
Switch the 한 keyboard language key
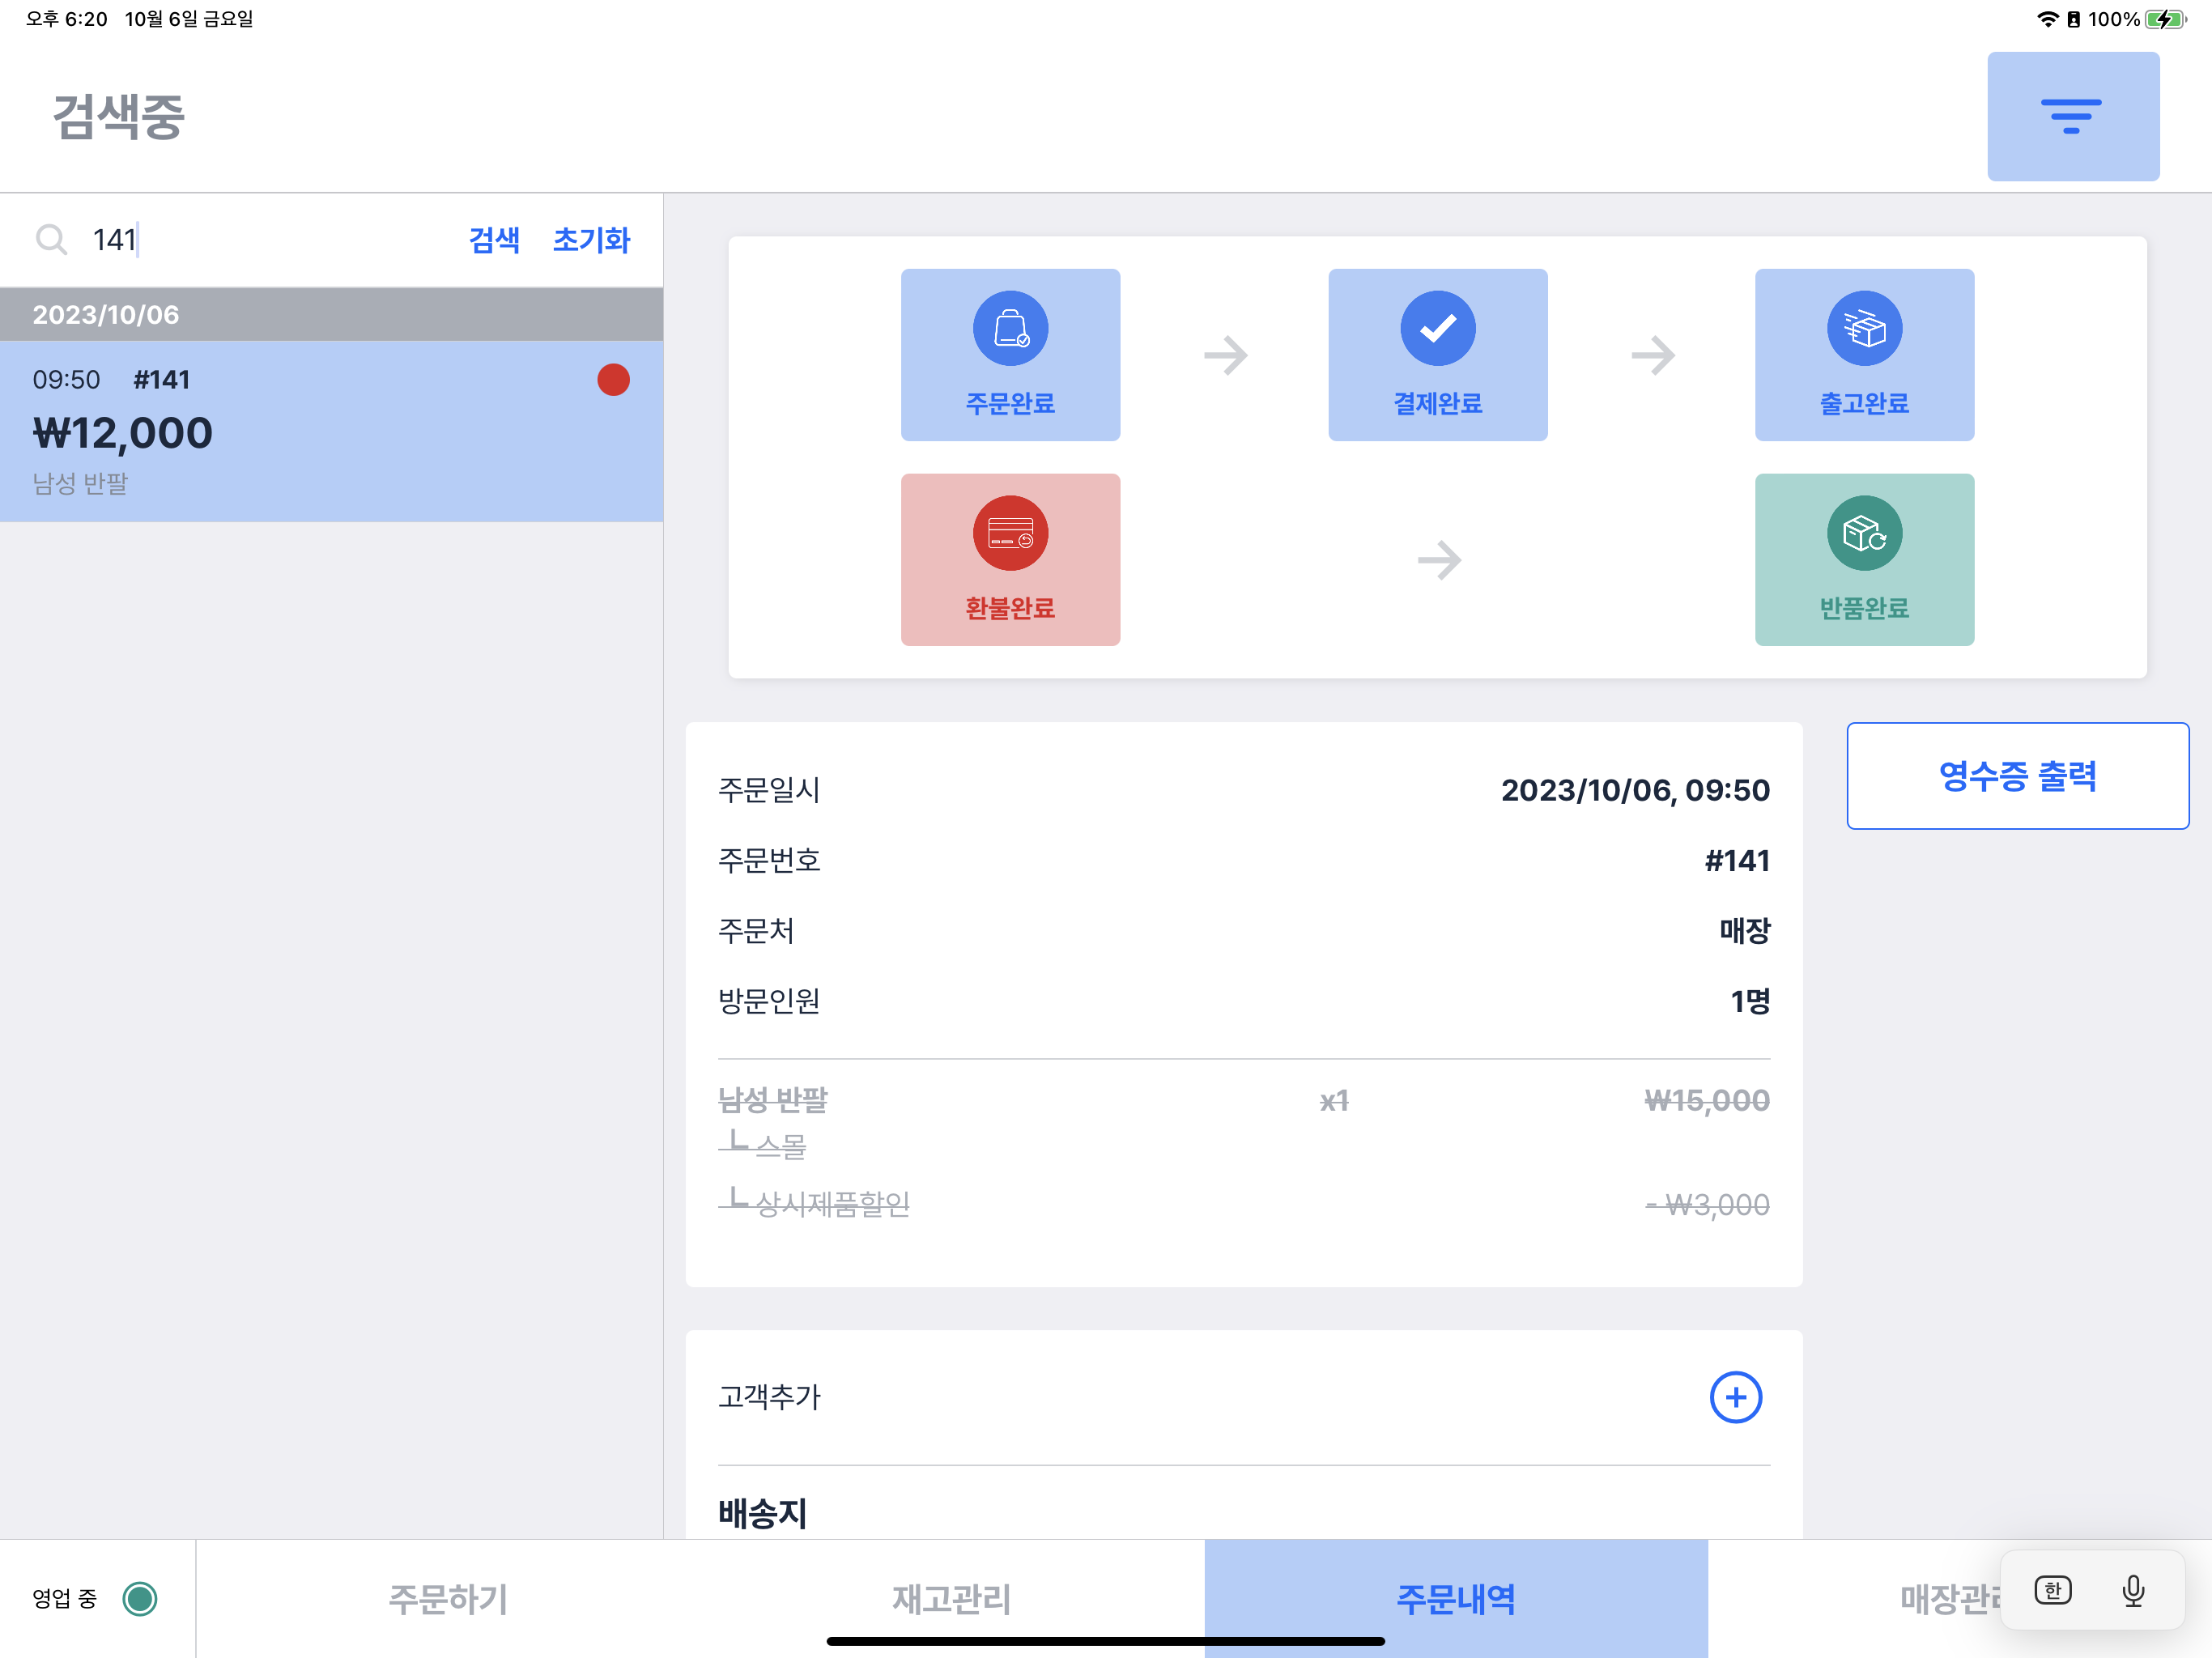pos(2052,1590)
